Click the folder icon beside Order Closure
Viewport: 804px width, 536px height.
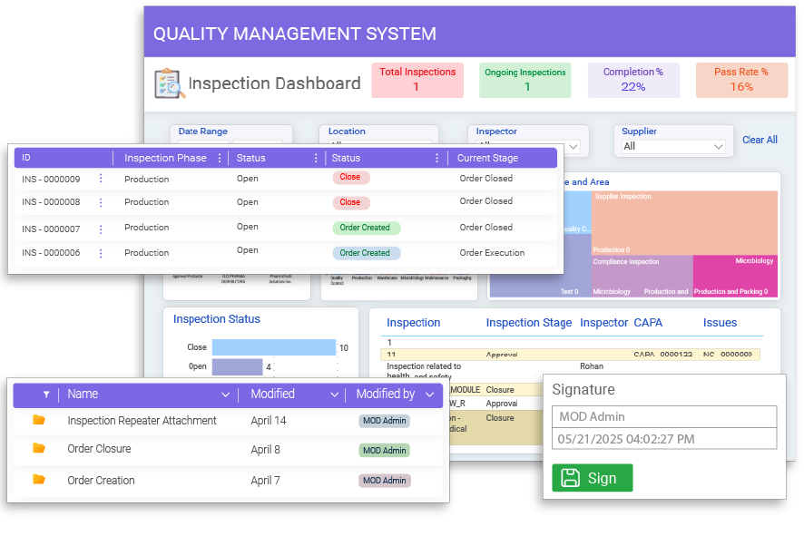click(x=37, y=449)
